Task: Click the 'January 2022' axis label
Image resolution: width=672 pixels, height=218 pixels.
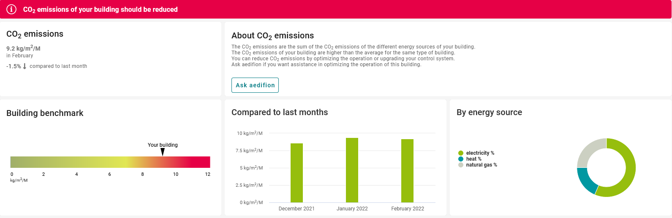Action: (352, 209)
